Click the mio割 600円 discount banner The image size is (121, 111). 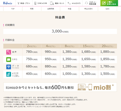(x=60, y=87)
